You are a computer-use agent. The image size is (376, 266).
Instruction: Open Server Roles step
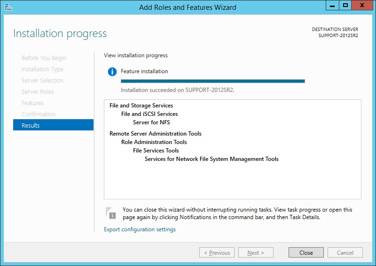pos(38,92)
